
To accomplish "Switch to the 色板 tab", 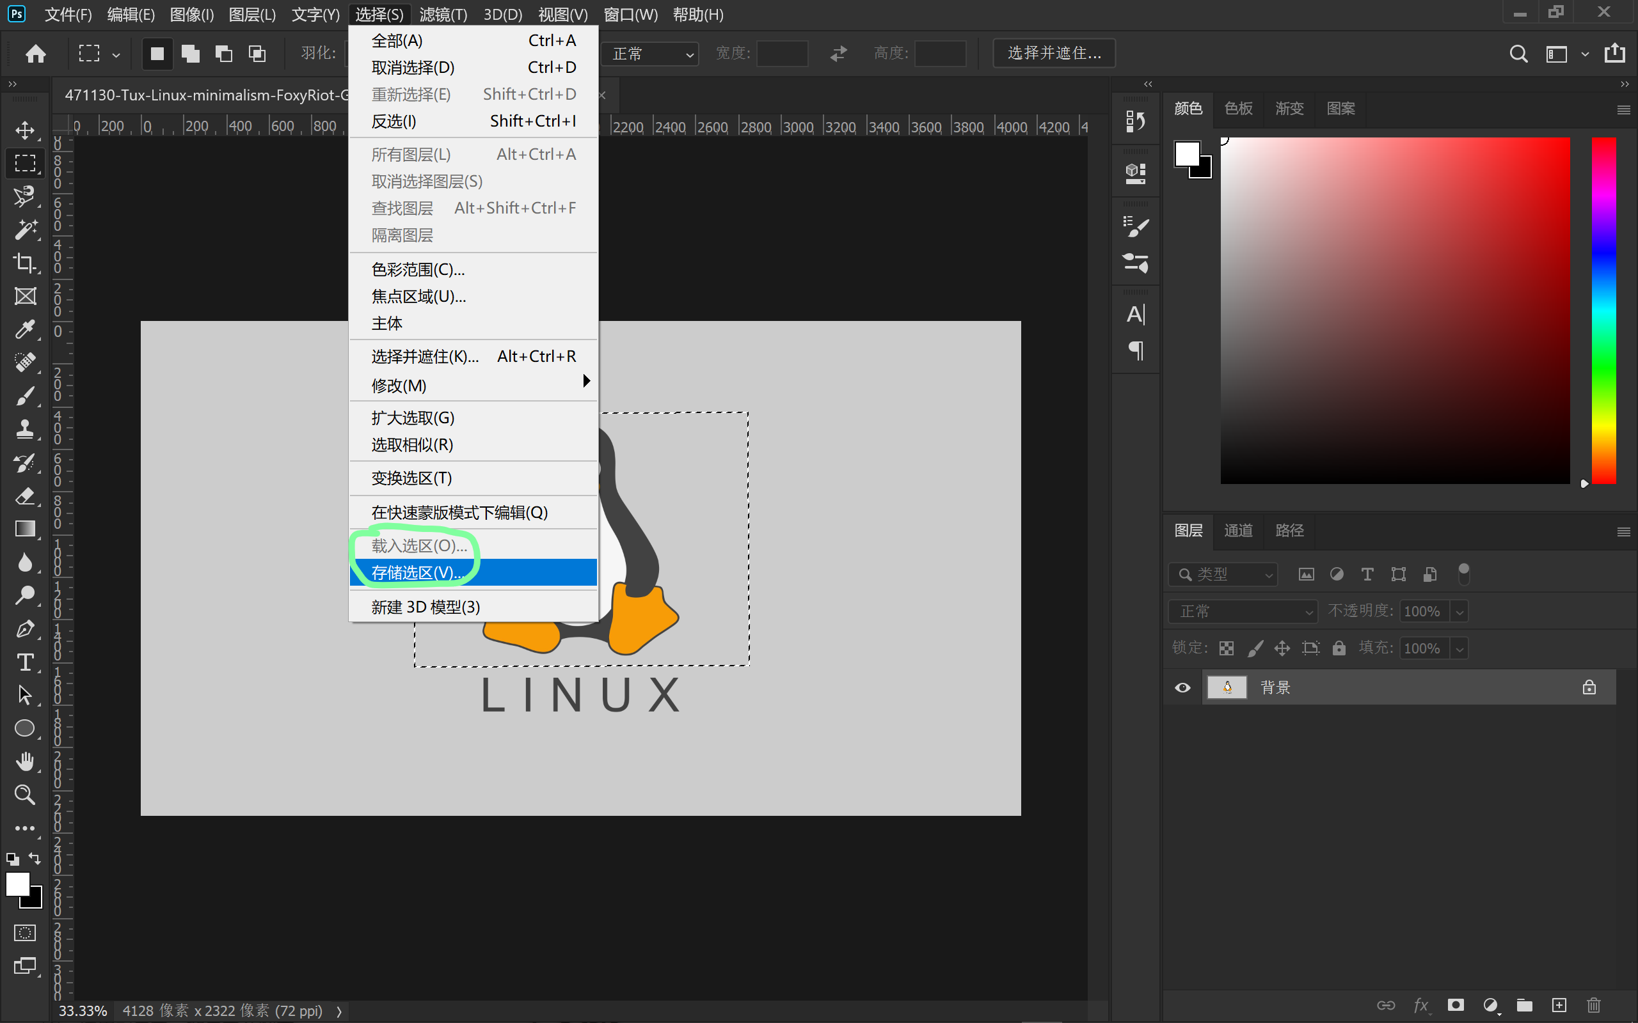I will (x=1238, y=108).
